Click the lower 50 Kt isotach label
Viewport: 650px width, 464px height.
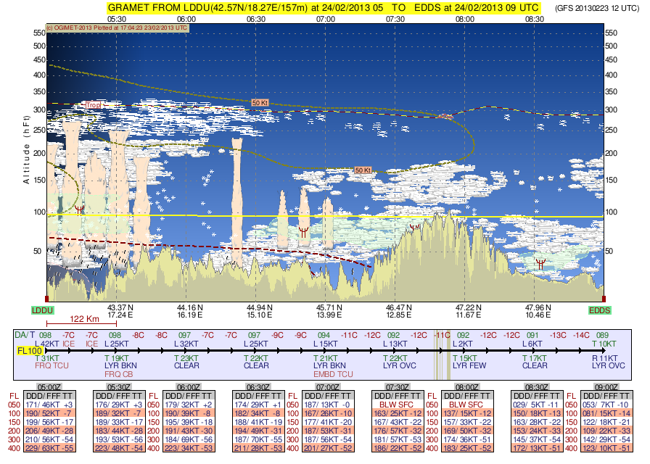(363, 170)
